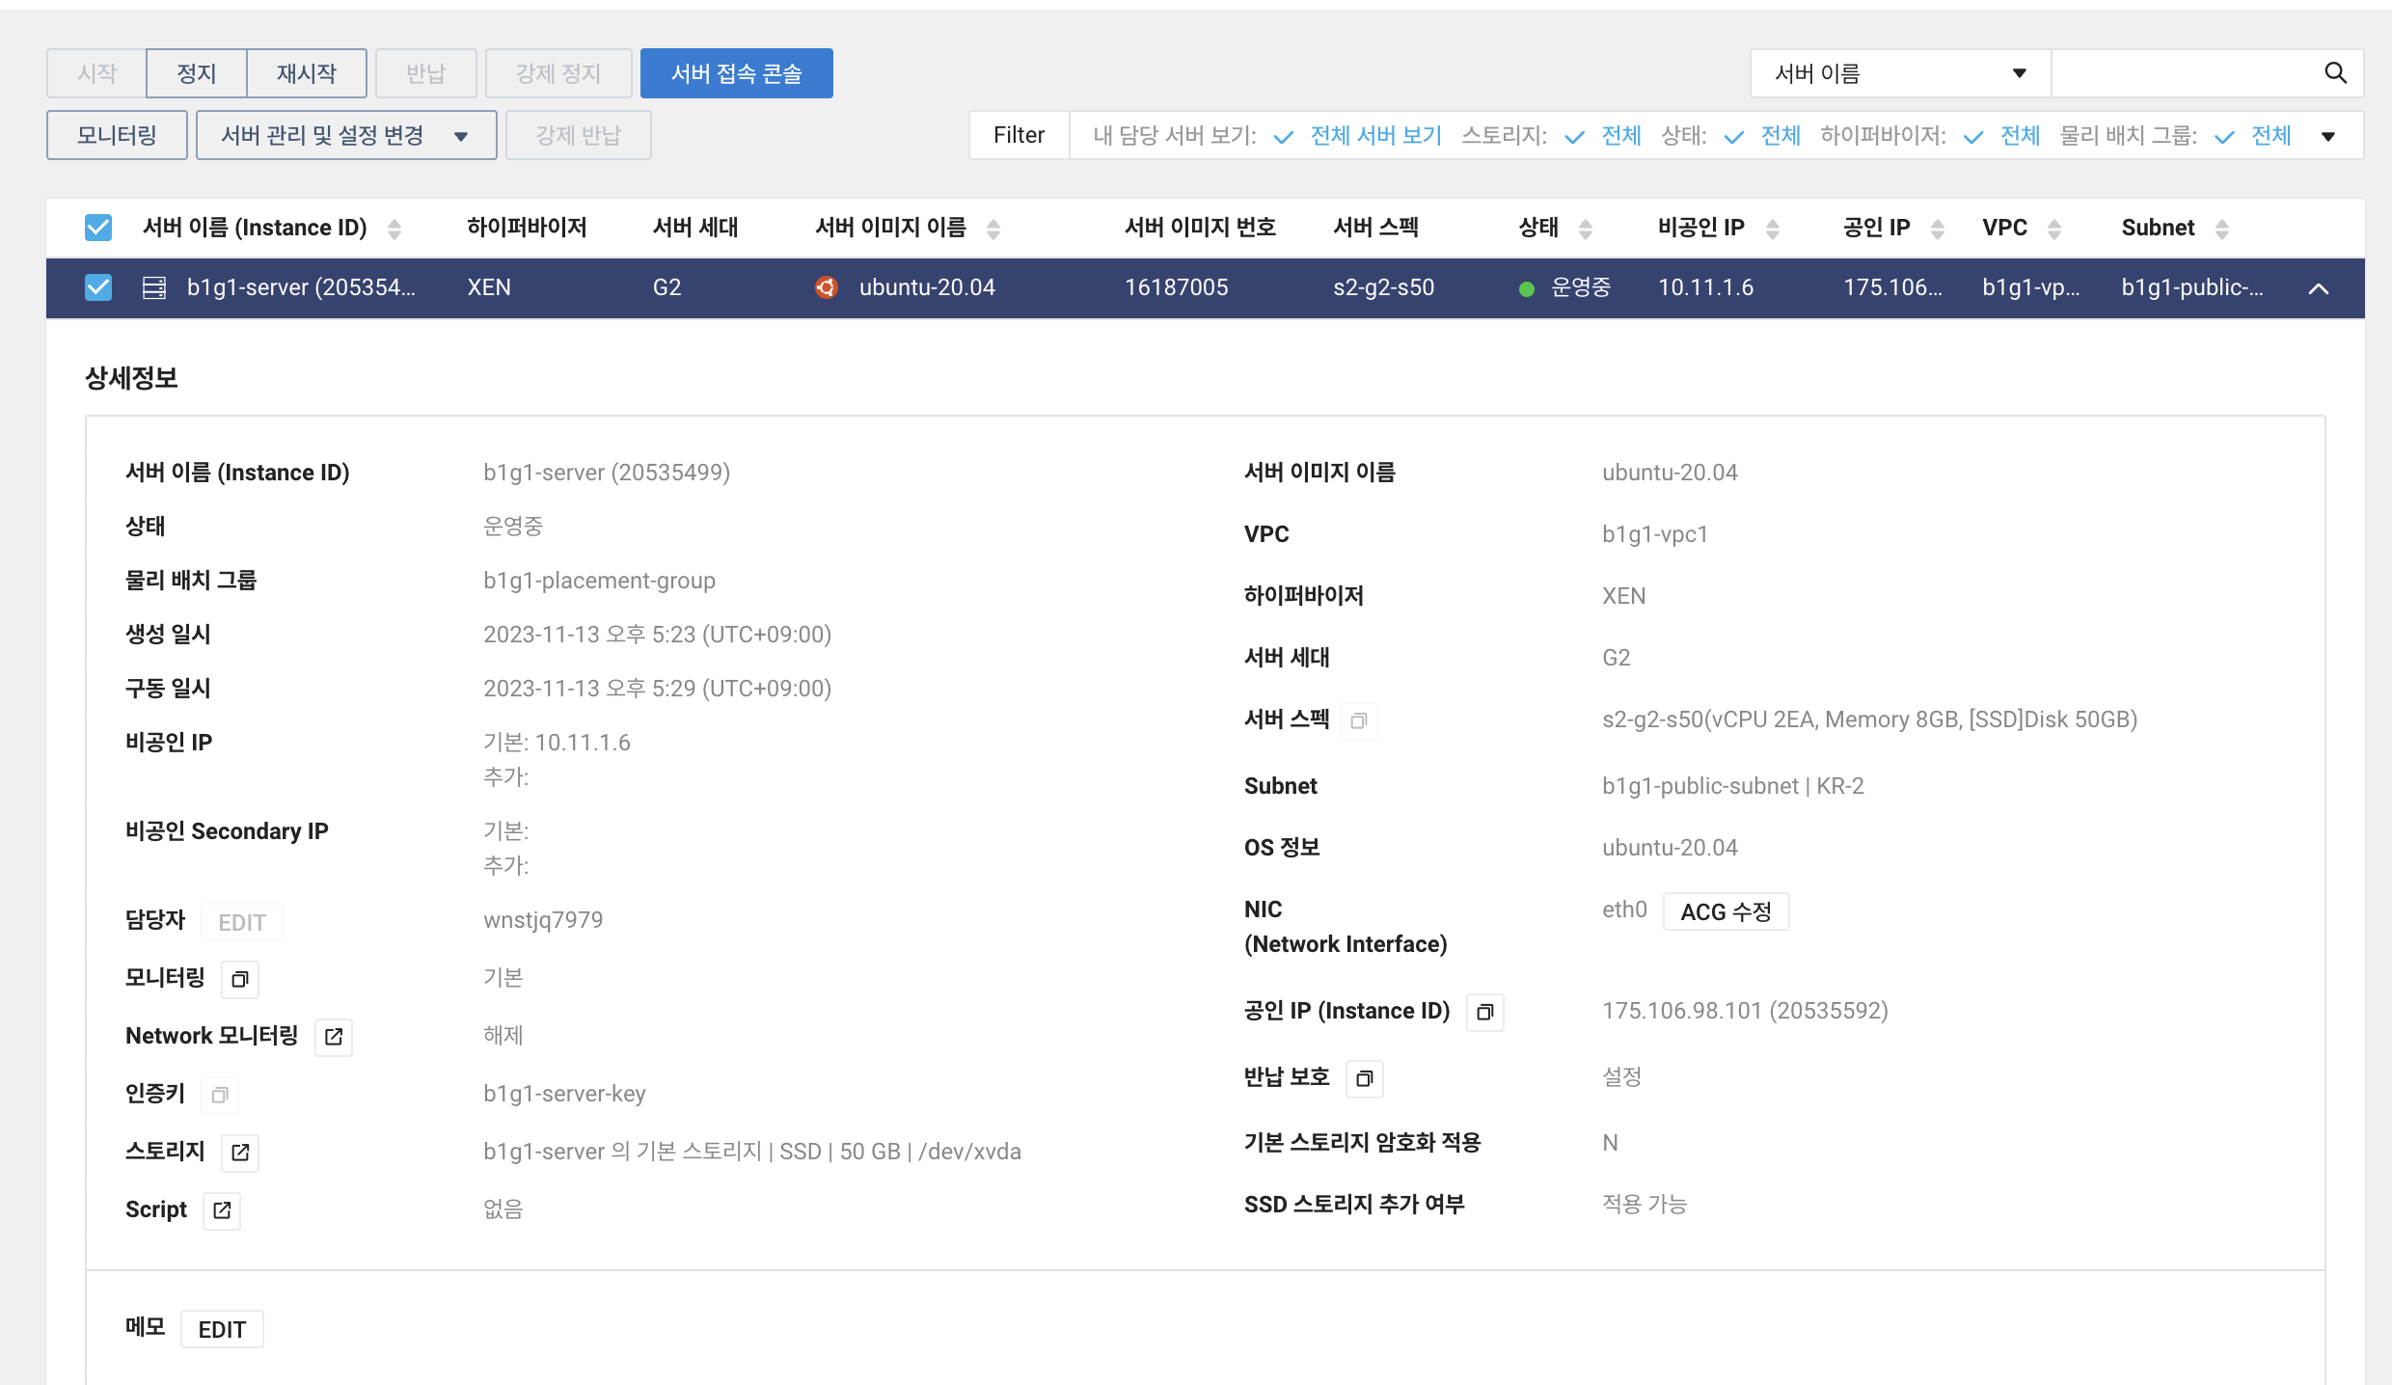
Task: Click the 강제 반납 button
Action: (x=579, y=135)
